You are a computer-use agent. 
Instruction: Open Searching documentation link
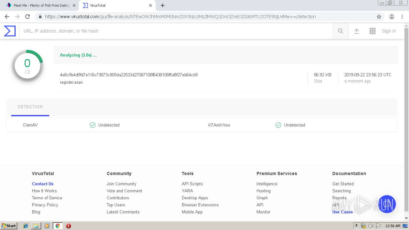[341, 191]
